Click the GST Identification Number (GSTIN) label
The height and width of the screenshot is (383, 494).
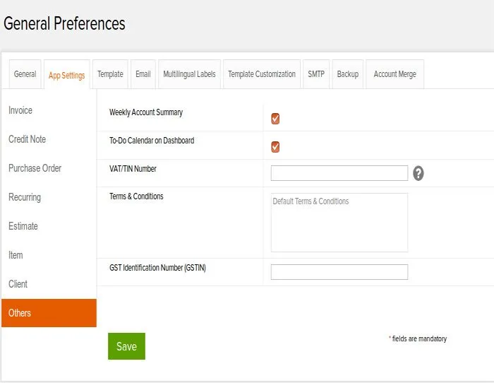pyautogui.click(x=157, y=268)
